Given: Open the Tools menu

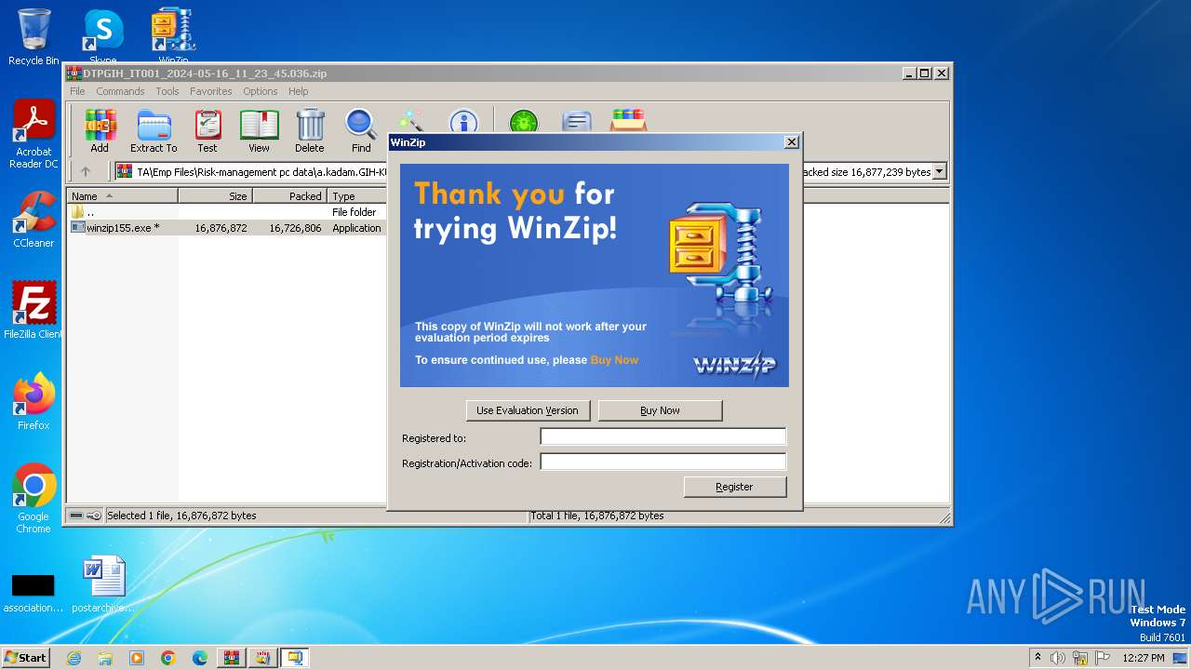Looking at the screenshot, I should coord(167,91).
